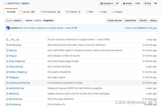Open __init__.py file
Viewport: 161px width, 107px height.
pyautogui.click(x=14, y=40)
